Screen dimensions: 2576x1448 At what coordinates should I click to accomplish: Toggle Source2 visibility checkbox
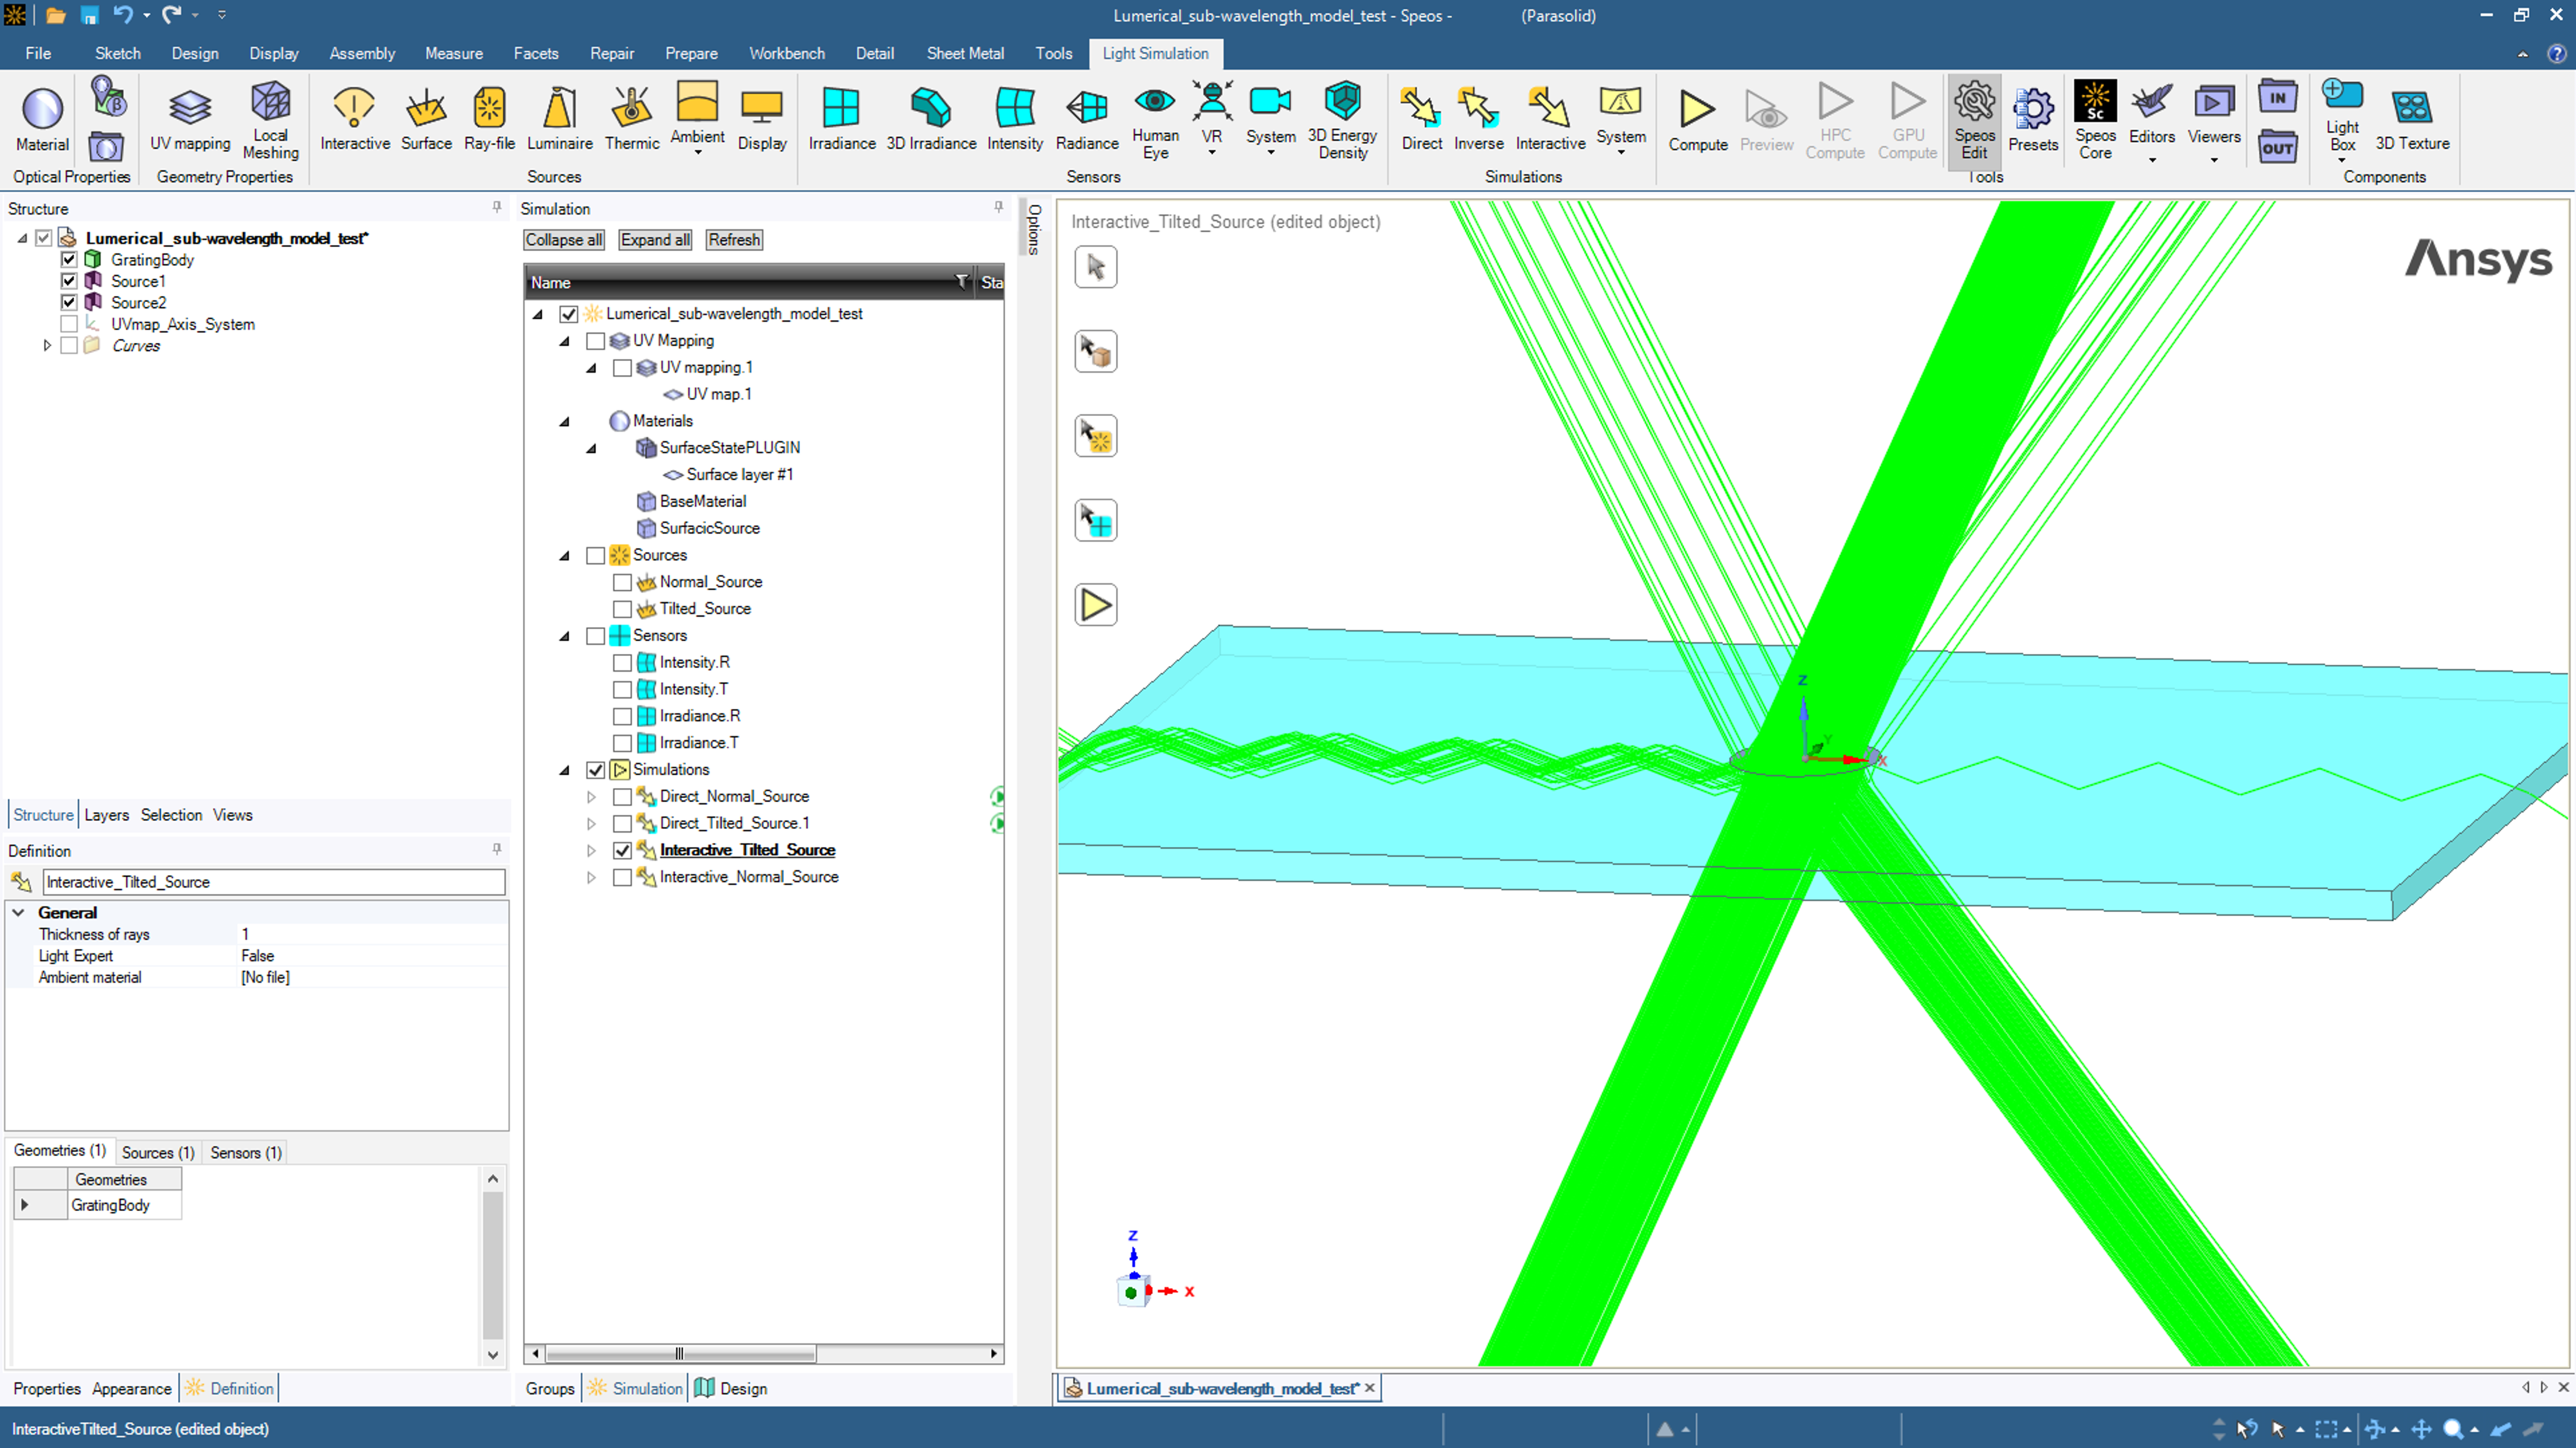[69, 303]
